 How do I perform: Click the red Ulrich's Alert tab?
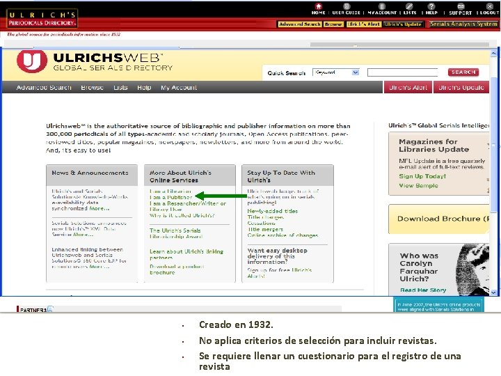point(408,87)
